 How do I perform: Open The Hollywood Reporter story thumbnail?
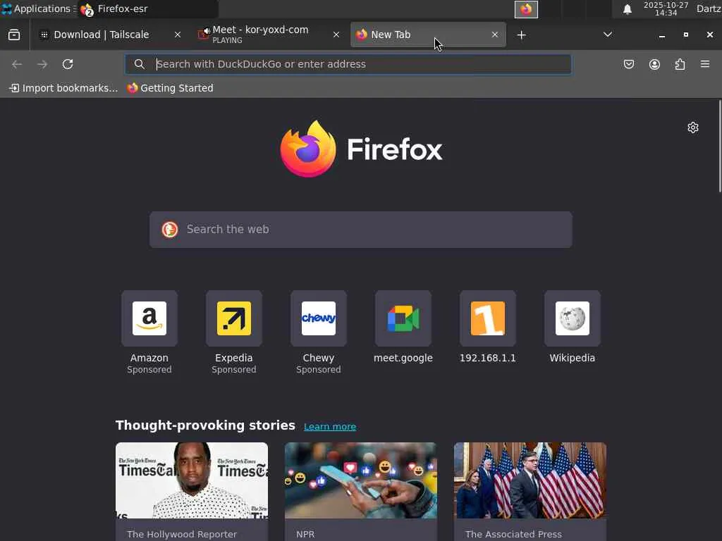pos(192,480)
